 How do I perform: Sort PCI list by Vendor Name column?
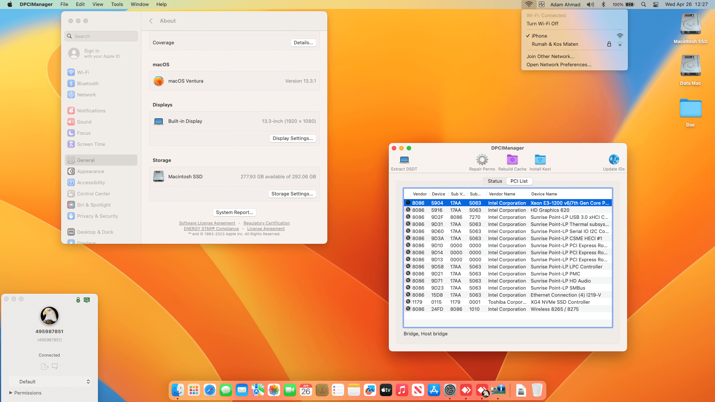coord(508,194)
